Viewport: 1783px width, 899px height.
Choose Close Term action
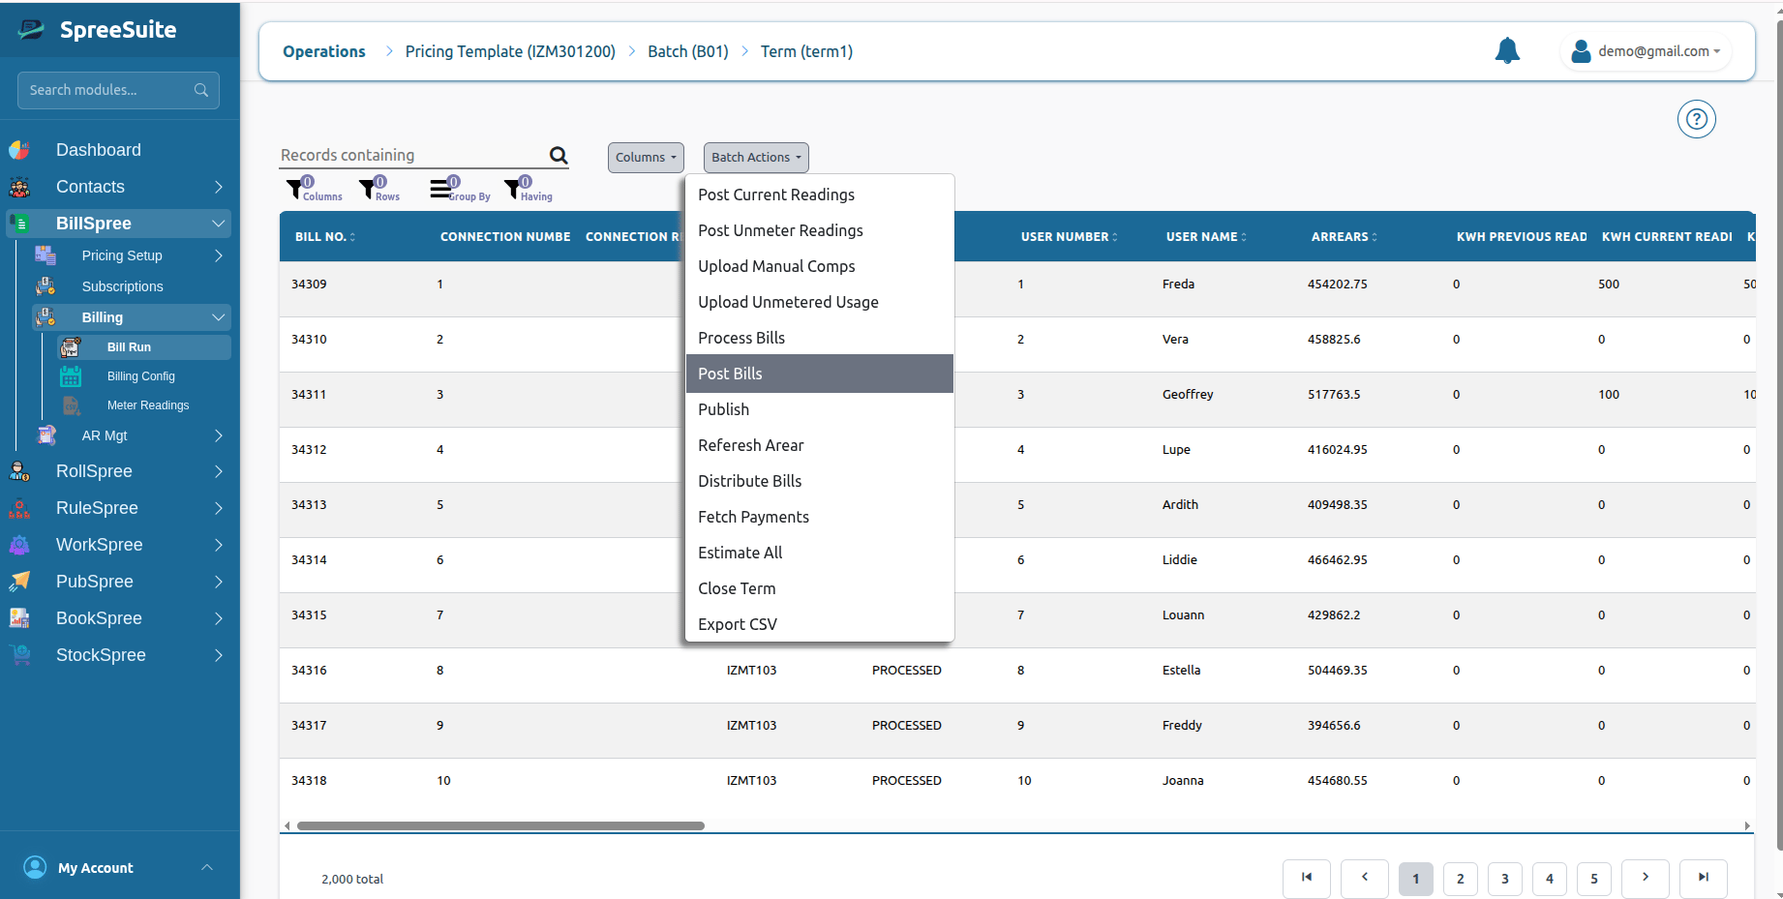tap(820, 588)
